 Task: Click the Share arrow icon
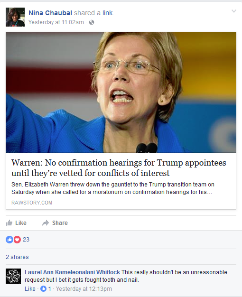pos(46,223)
